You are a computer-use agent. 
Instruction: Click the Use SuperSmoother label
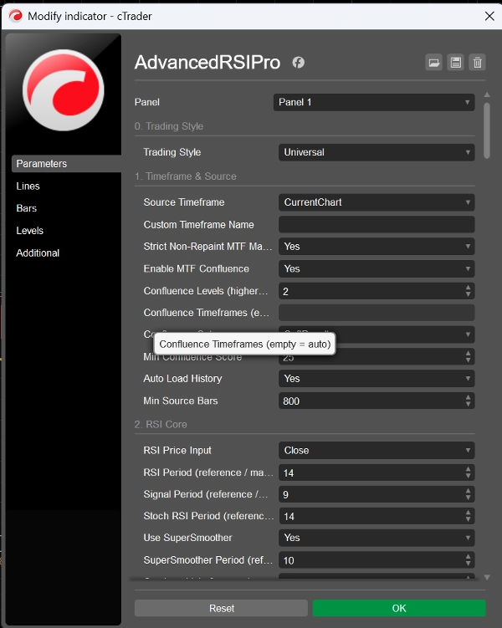pos(188,538)
